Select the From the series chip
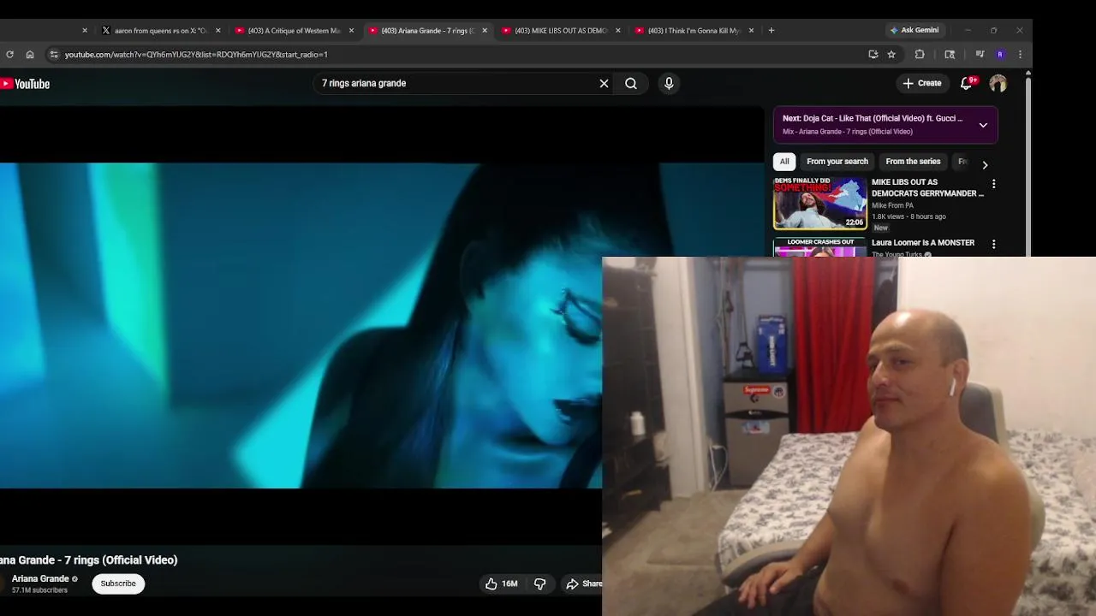 coord(913,162)
